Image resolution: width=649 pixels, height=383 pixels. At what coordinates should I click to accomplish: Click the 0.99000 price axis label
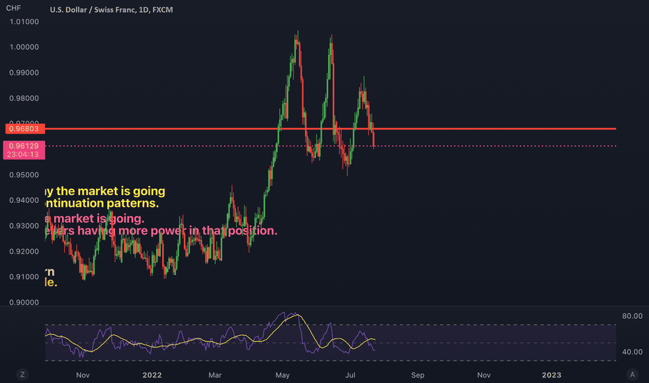click(24, 73)
